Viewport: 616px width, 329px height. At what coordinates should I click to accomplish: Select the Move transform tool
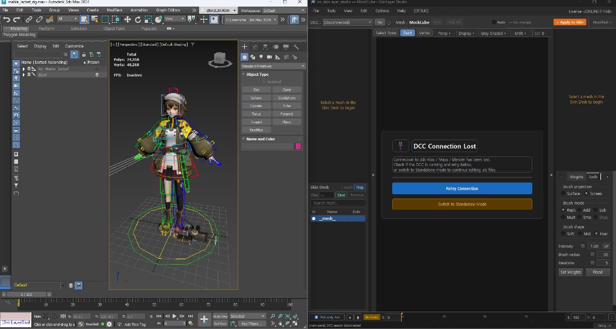(x=128, y=19)
